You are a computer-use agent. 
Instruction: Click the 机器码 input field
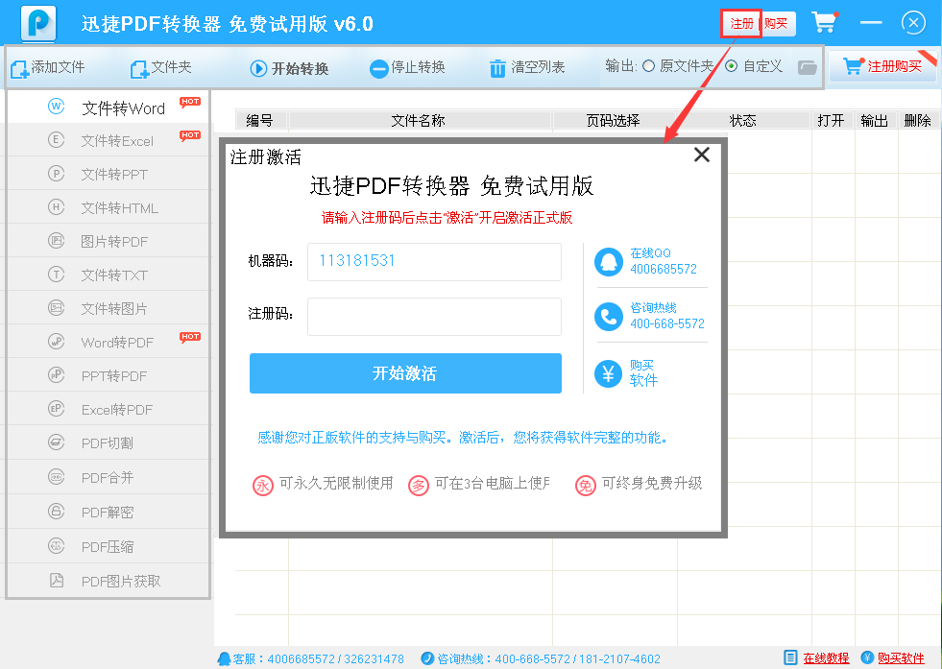click(434, 262)
